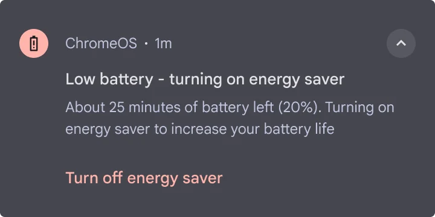Collapse the notification with the chevron button

(x=401, y=43)
